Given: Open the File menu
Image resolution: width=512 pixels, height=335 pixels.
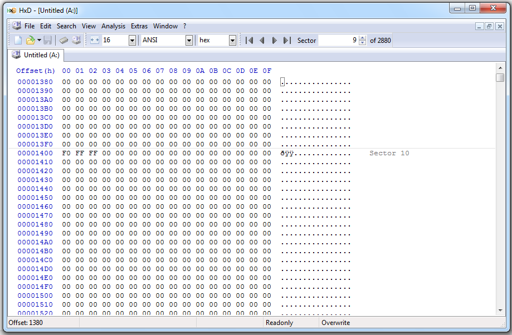Looking at the screenshot, I should click(30, 26).
